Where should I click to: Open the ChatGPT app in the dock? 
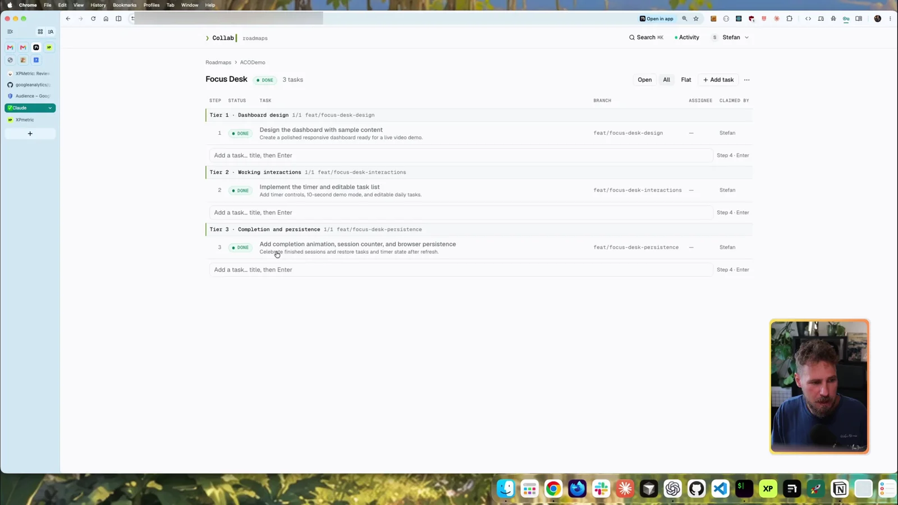(672, 489)
